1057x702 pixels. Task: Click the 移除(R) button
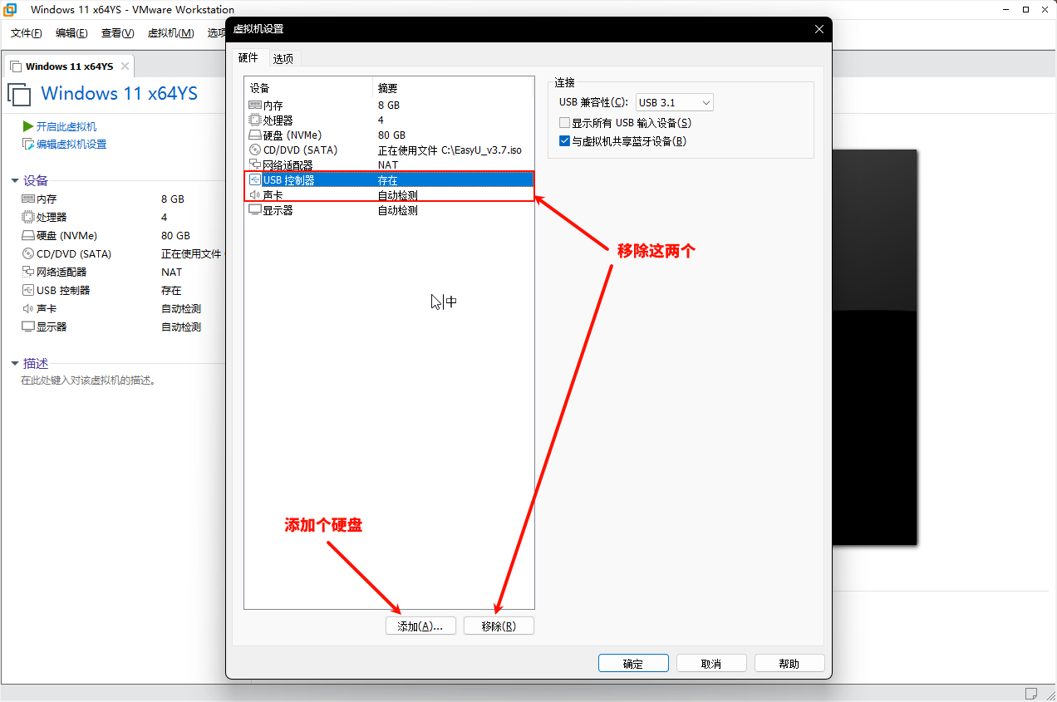499,626
